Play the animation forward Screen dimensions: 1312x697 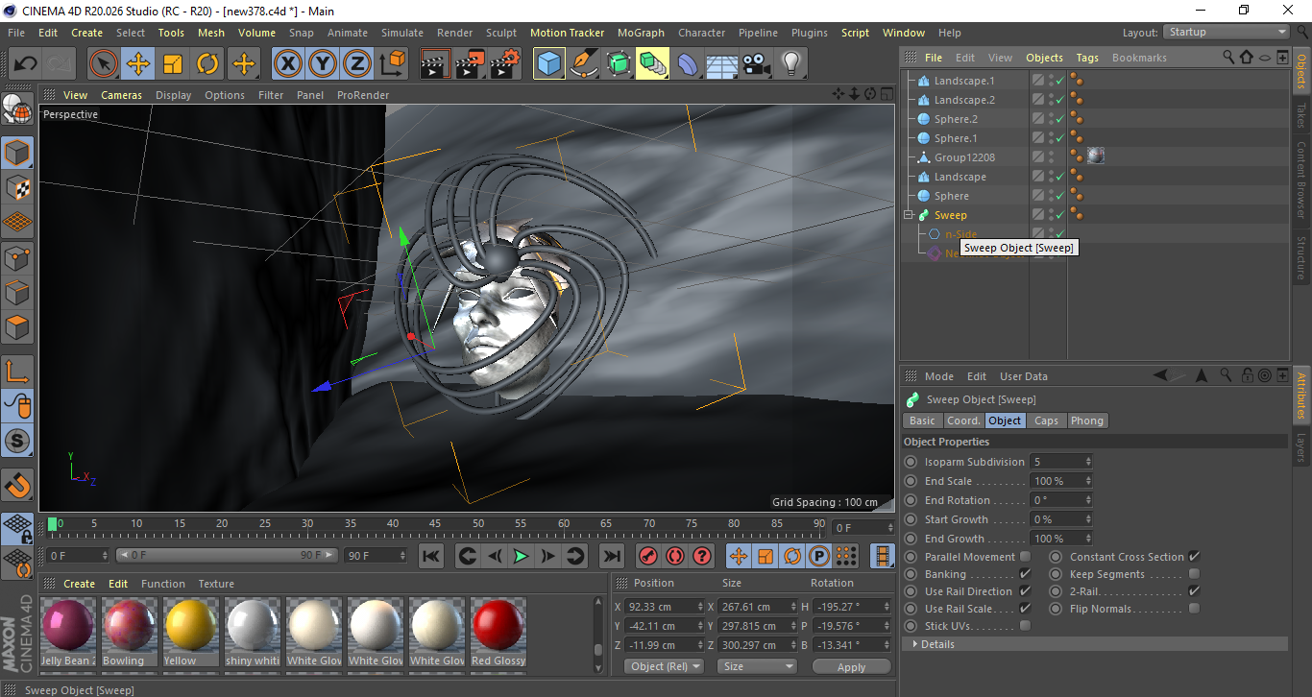pos(521,556)
